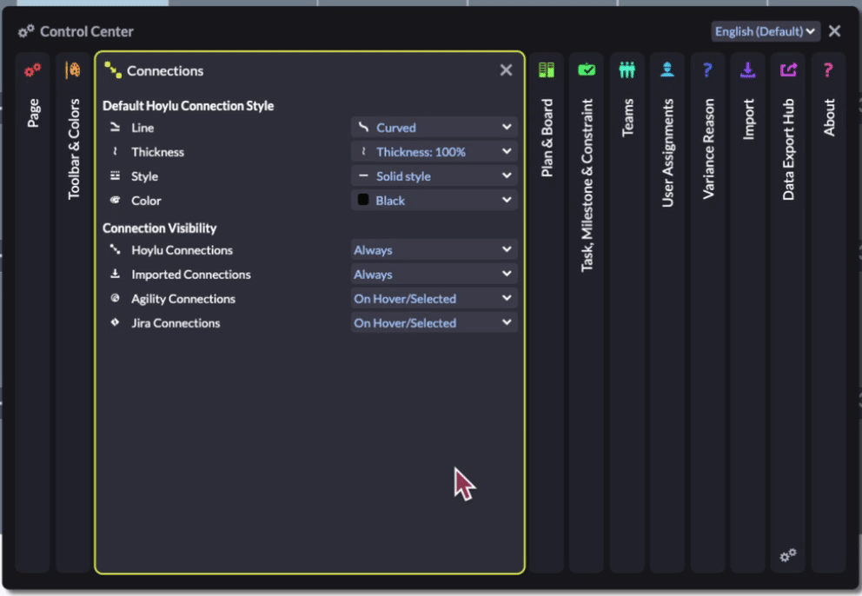
Task: Click the Agility Connections row icon
Action: point(115,298)
